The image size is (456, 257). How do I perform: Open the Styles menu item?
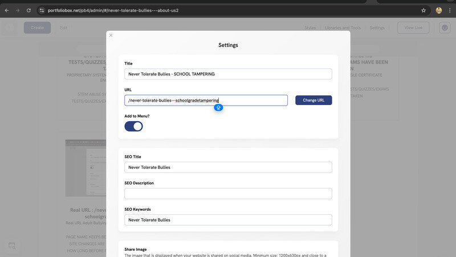(x=310, y=27)
